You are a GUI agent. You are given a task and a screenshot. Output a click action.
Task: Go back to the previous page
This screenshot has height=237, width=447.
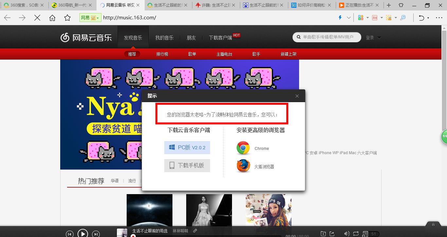pyautogui.click(x=7, y=18)
